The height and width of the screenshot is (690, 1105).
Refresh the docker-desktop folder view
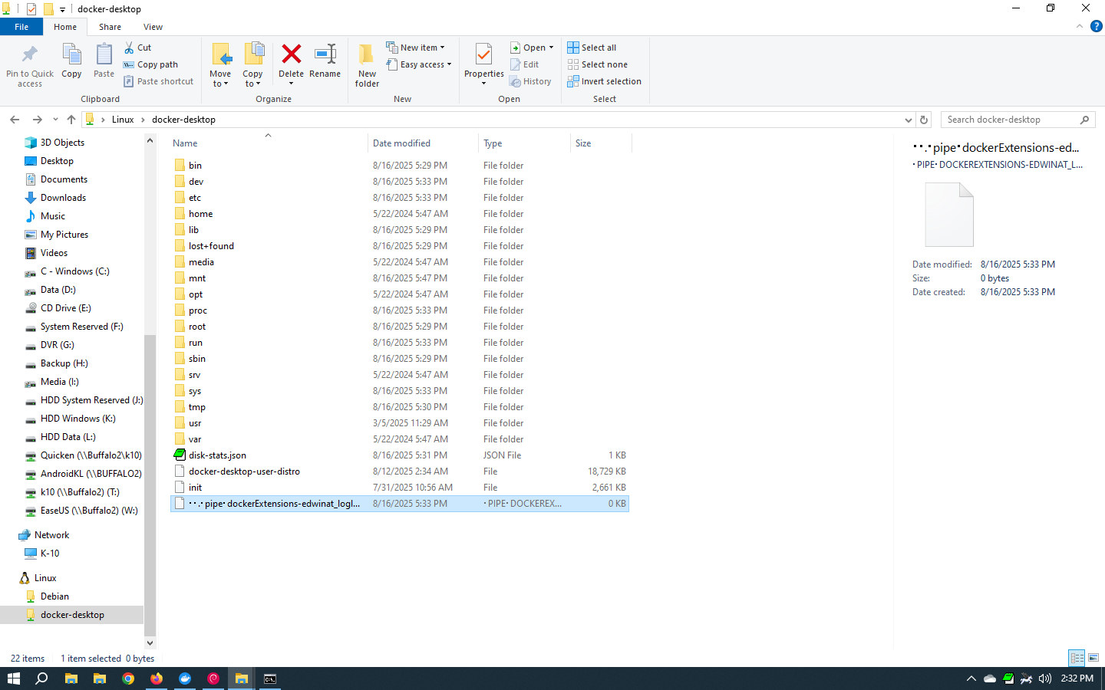point(924,120)
